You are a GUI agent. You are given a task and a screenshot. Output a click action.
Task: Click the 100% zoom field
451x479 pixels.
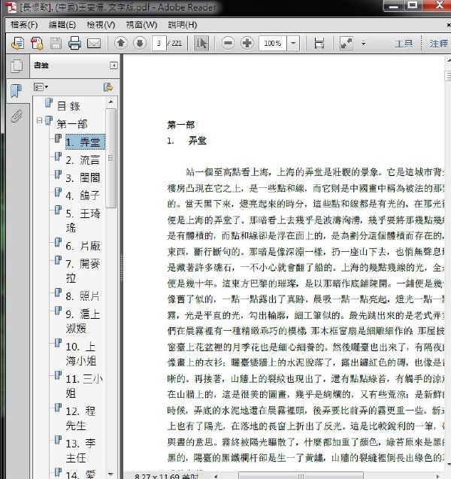coord(273,43)
